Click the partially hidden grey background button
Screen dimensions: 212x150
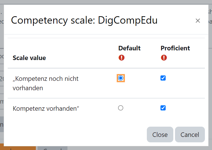(52, 148)
